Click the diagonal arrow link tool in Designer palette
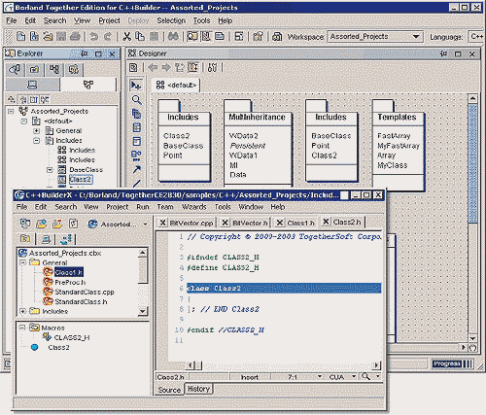486x415 pixels. coord(137,169)
